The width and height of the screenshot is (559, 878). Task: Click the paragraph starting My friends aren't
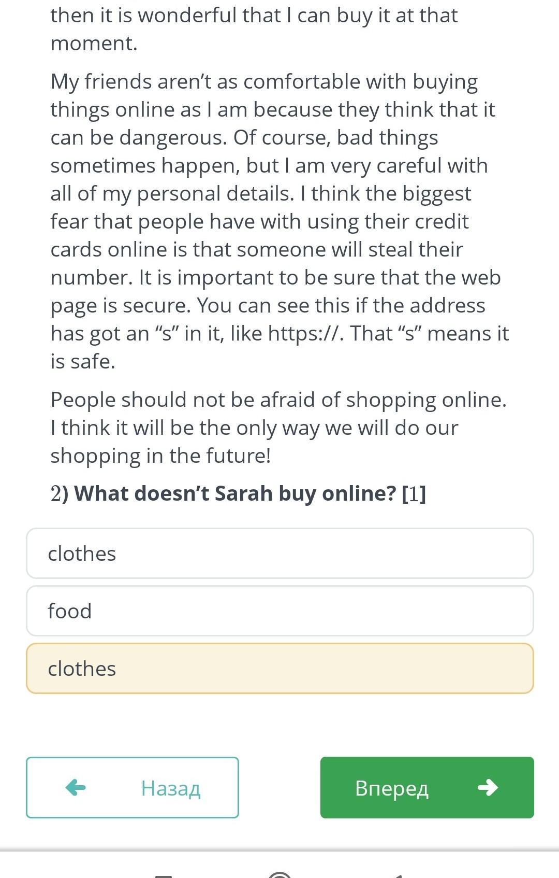pyautogui.click(x=280, y=221)
